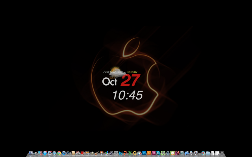Click the Thursday weekday label
Screen dimensions: 252x157
[x=132, y=72]
